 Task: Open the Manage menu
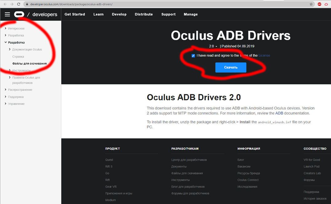(191, 14)
